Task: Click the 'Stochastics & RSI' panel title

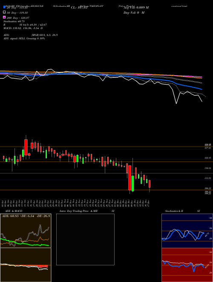Action: pyautogui.click(x=182, y=211)
